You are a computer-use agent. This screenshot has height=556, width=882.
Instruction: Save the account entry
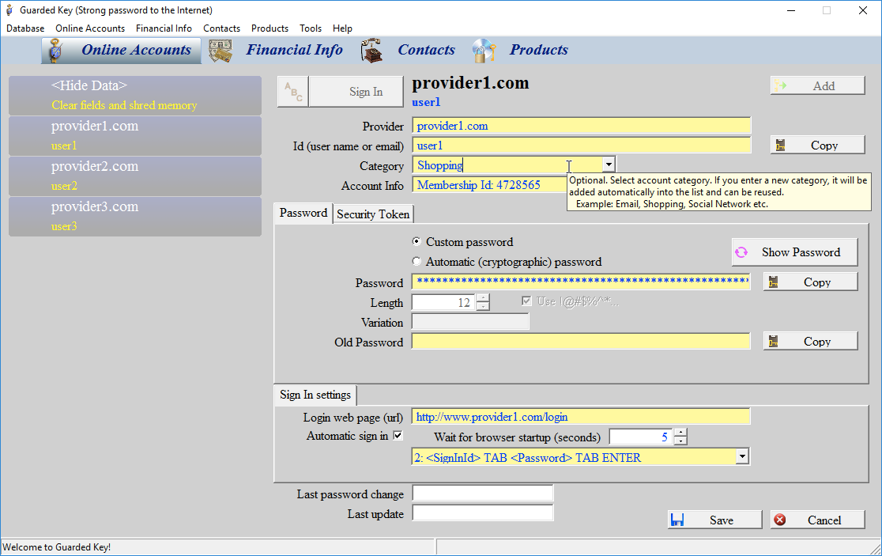pyautogui.click(x=714, y=520)
